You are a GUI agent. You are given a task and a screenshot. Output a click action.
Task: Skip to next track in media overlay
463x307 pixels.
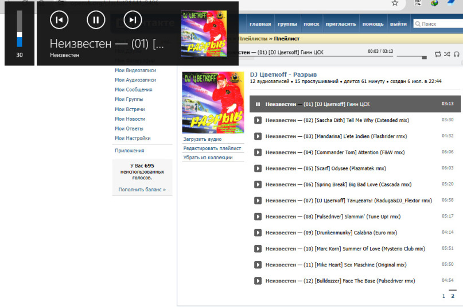pos(133,19)
